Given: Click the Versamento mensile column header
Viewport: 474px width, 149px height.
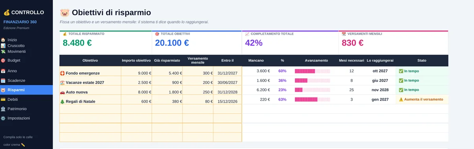Looking at the screenshot, I should 198,61.
